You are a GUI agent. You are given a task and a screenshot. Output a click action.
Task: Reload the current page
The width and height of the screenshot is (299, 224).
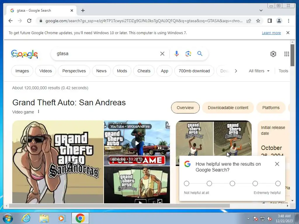point(29,21)
